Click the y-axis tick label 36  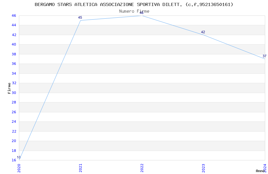(14, 64)
